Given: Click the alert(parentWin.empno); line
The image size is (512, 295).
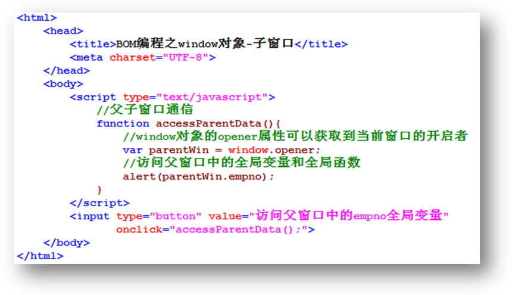Looking at the screenshot, I should tap(198, 177).
